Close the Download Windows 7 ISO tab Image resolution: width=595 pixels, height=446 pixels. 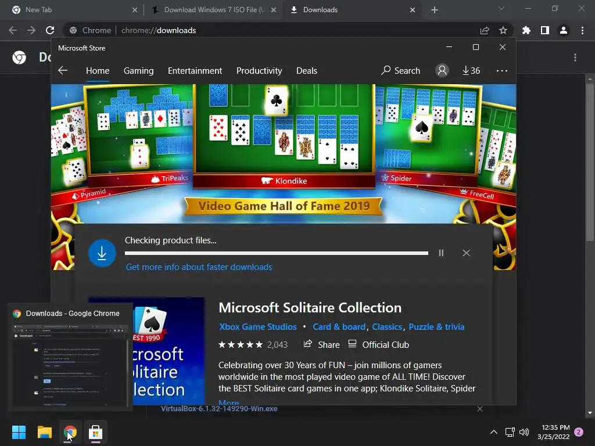[274, 10]
